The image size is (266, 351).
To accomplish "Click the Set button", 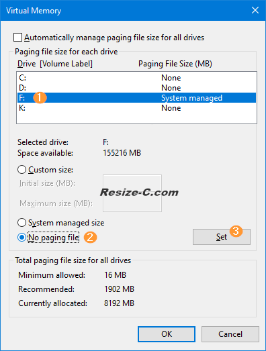I will (x=222, y=237).
